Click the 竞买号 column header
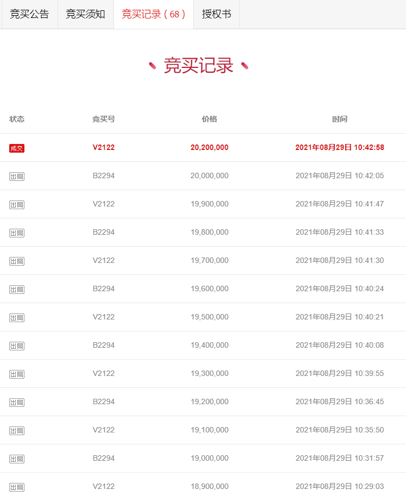 pyautogui.click(x=104, y=119)
